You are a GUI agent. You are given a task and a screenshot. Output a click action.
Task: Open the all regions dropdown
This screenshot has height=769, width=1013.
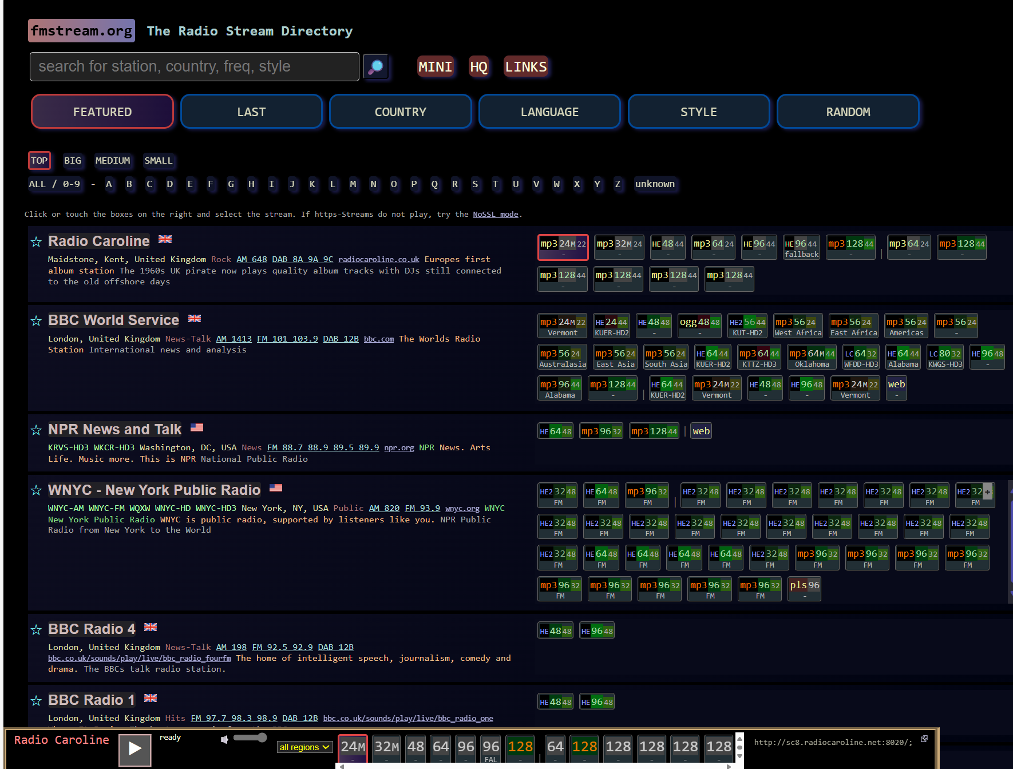304,747
